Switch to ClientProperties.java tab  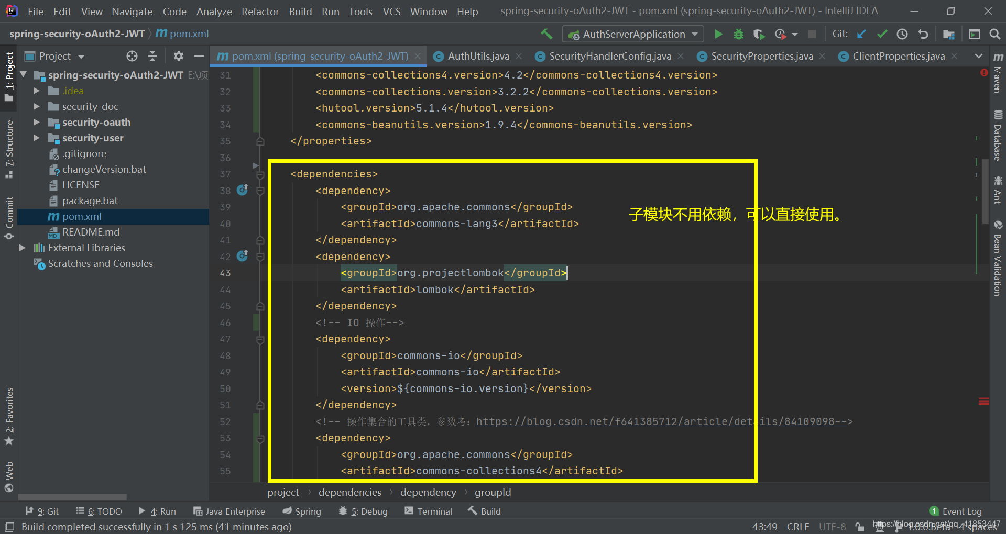898,56
